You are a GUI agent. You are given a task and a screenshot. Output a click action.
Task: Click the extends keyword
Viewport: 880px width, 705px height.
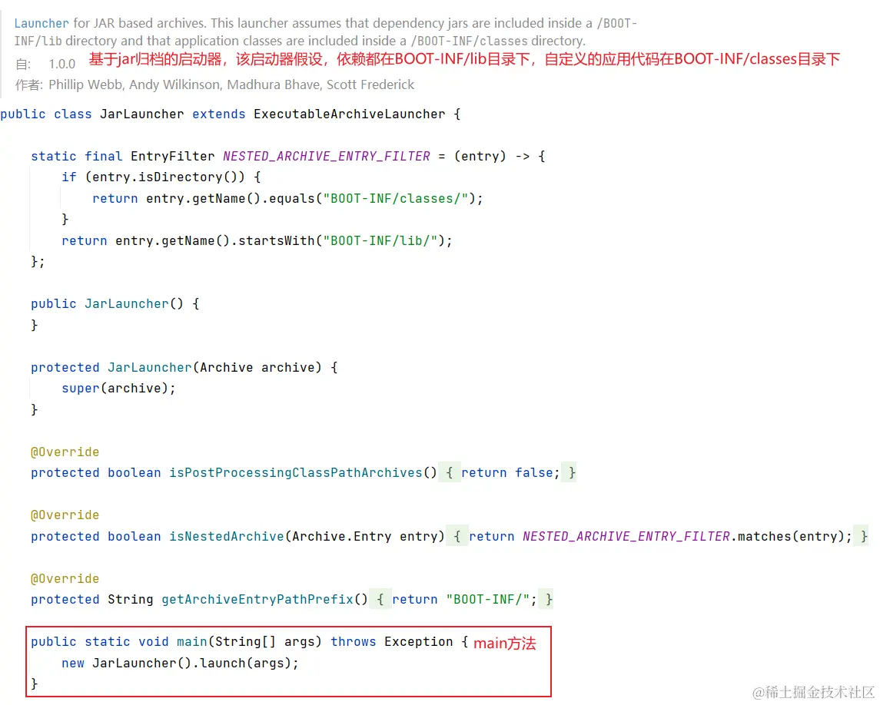218,114
